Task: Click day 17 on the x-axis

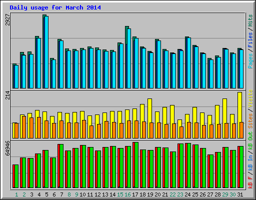Action: [x=135, y=194]
